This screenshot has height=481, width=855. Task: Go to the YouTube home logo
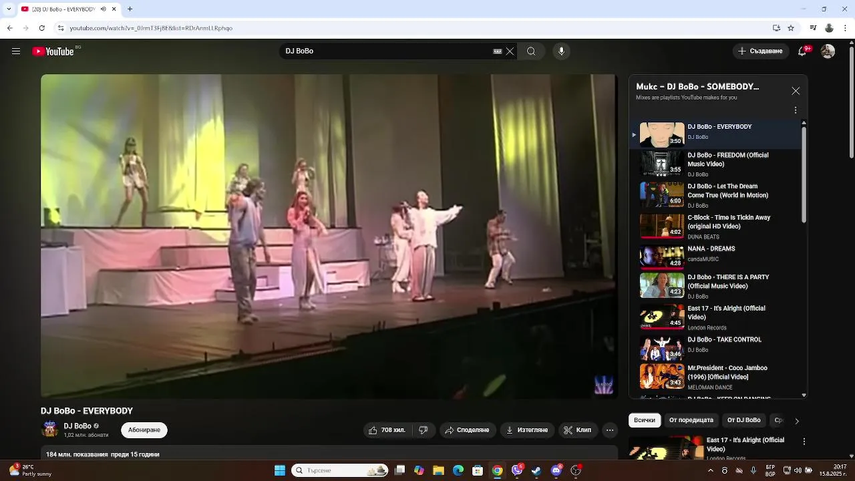53,51
